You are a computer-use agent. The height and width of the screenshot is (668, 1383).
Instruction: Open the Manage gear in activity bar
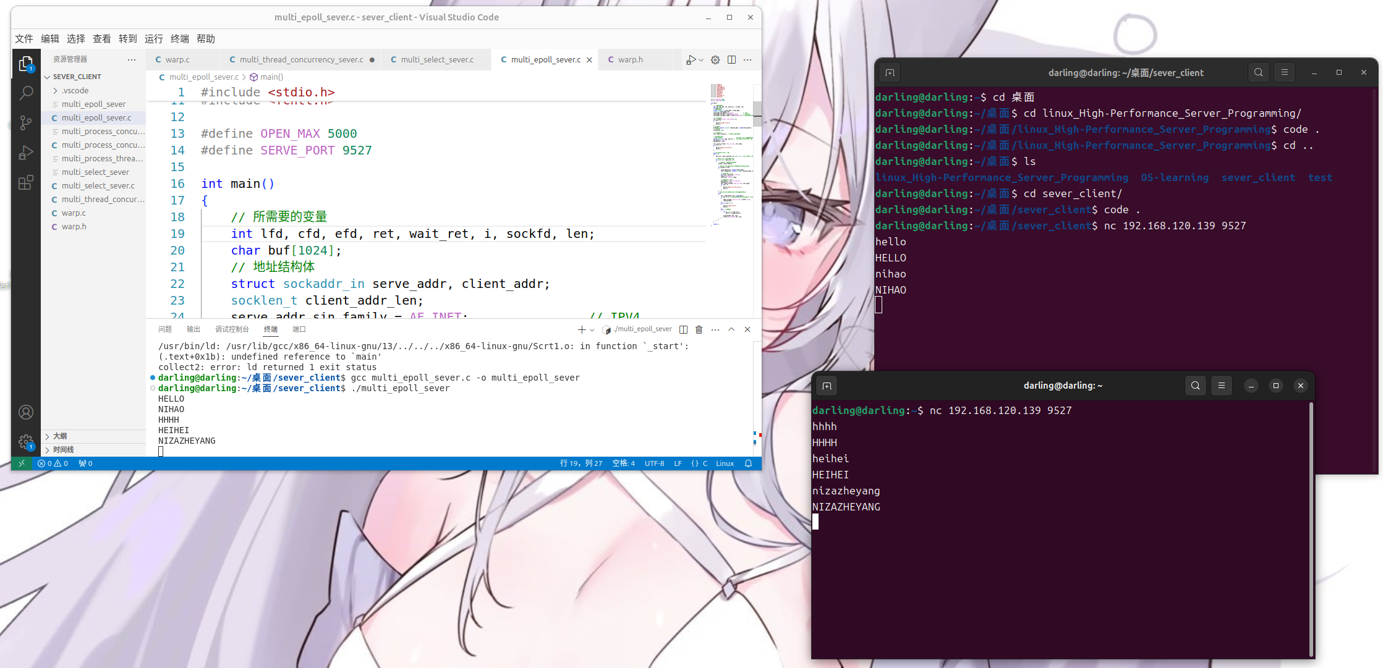[26, 442]
